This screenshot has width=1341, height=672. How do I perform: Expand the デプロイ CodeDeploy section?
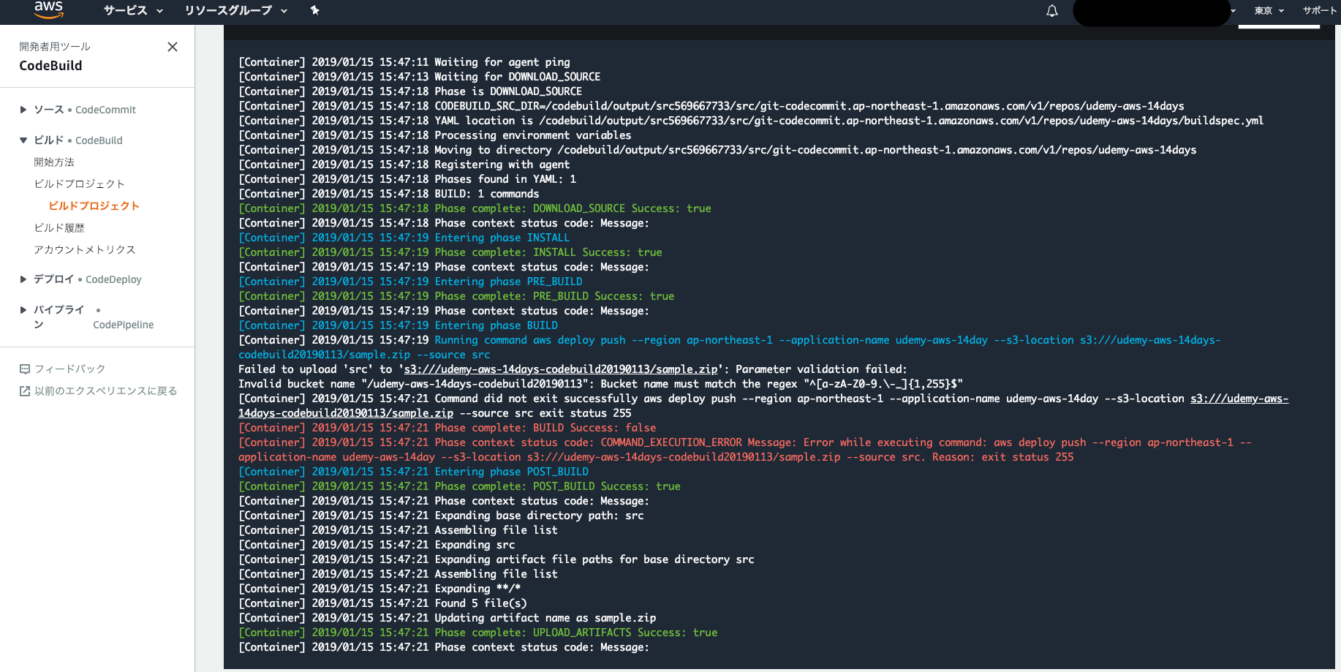point(23,279)
